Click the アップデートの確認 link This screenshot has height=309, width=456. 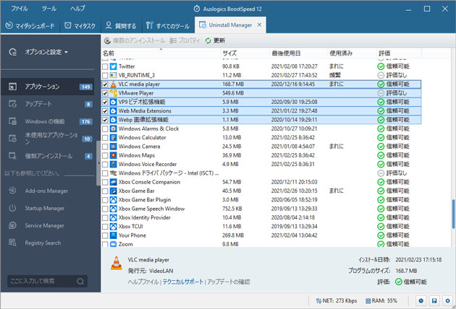[228, 282]
